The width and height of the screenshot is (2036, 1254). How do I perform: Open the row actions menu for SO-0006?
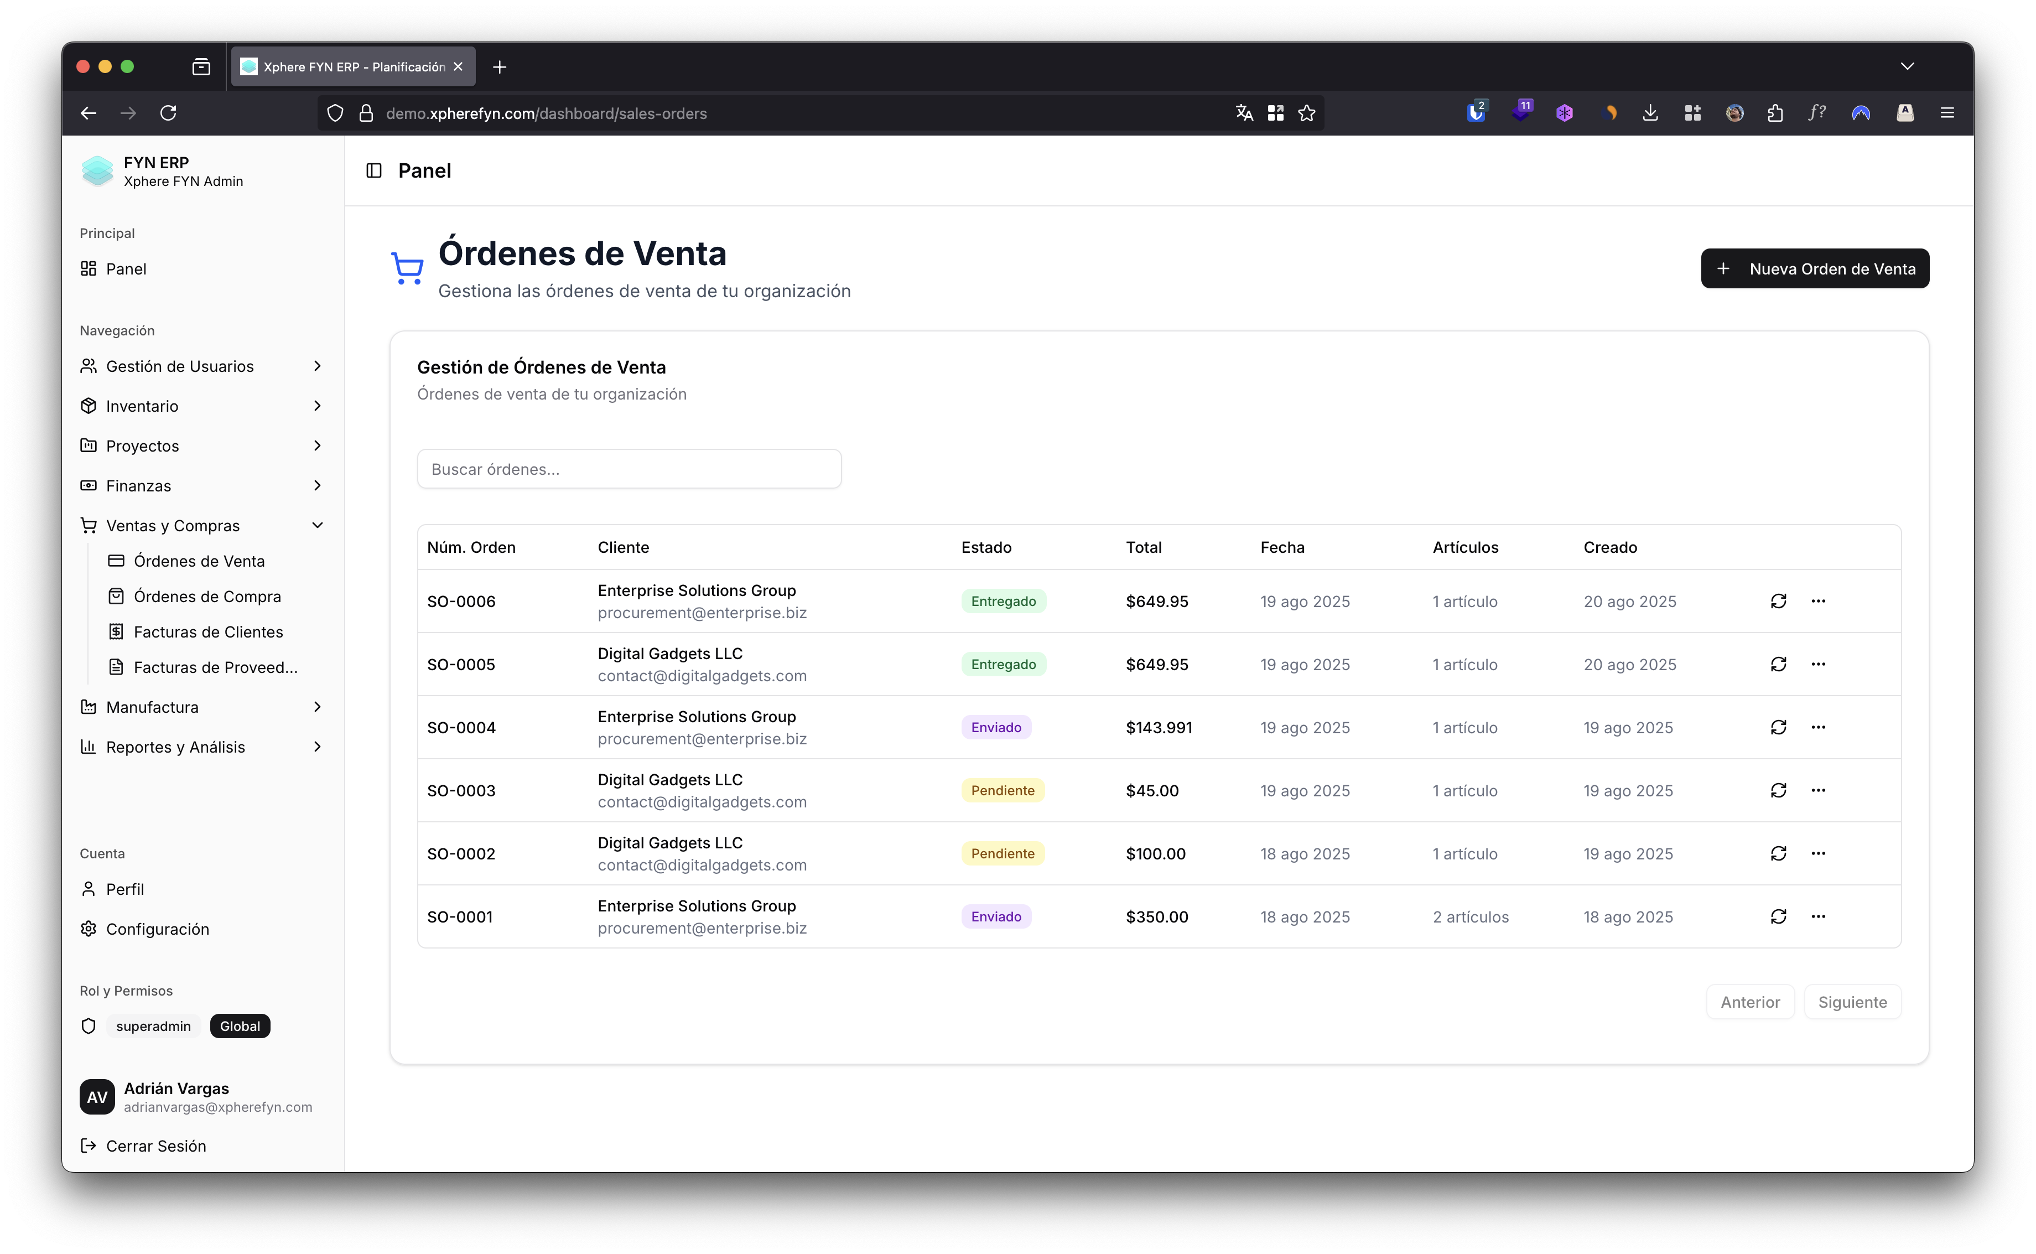point(1819,600)
